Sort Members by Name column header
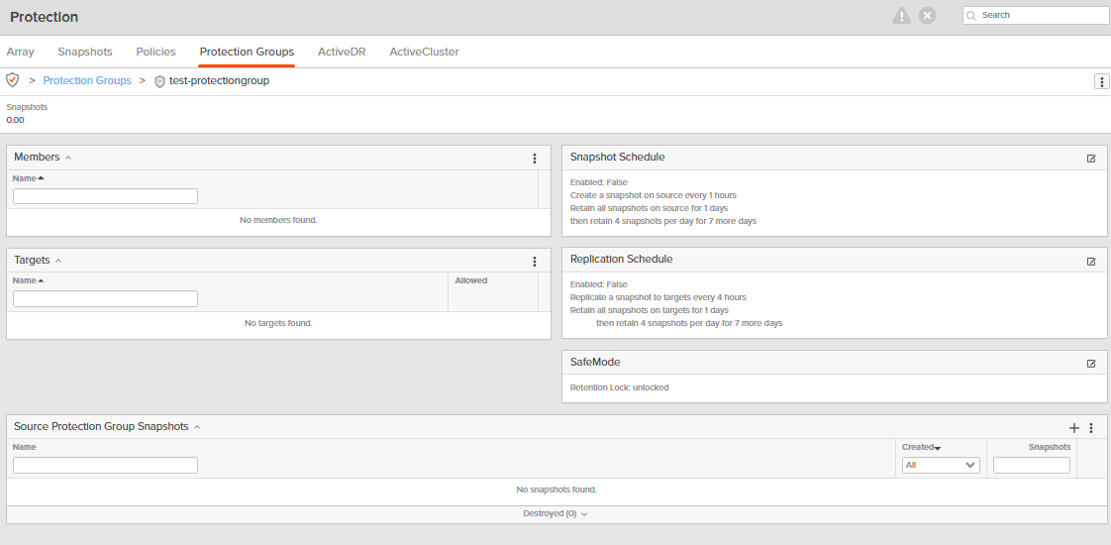Image resolution: width=1111 pixels, height=545 pixels. (x=28, y=178)
